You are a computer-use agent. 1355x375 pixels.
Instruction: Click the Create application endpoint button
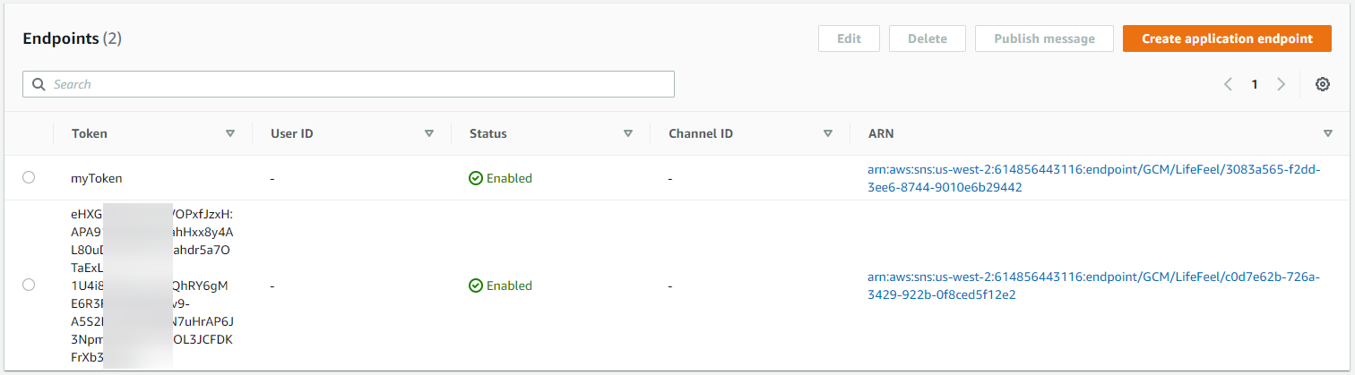[1226, 38]
